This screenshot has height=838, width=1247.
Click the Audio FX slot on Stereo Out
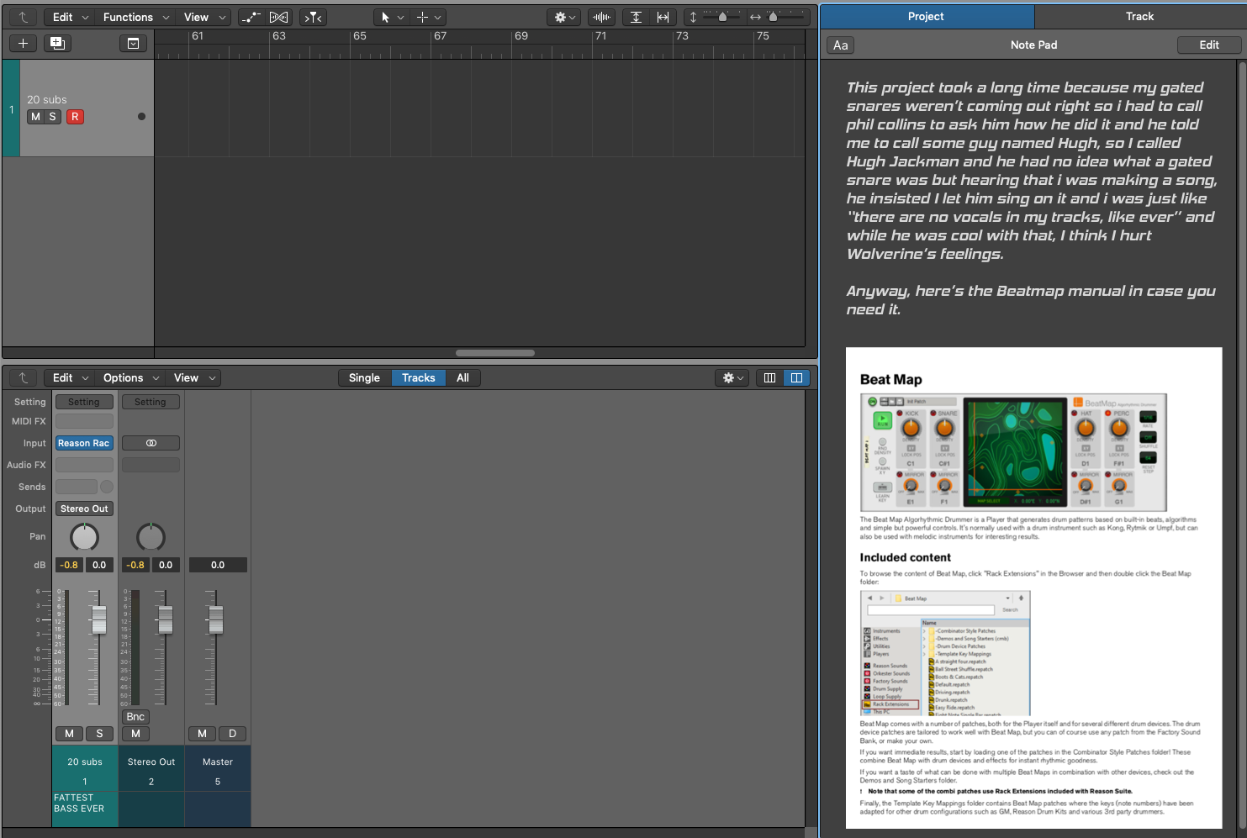151,465
